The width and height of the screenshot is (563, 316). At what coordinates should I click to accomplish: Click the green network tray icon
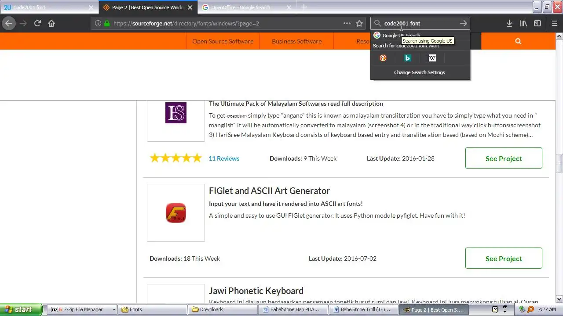[x=522, y=309]
